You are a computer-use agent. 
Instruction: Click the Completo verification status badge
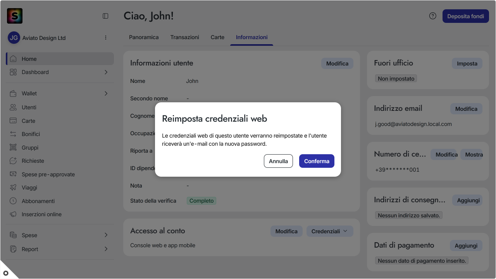click(x=201, y=201)
